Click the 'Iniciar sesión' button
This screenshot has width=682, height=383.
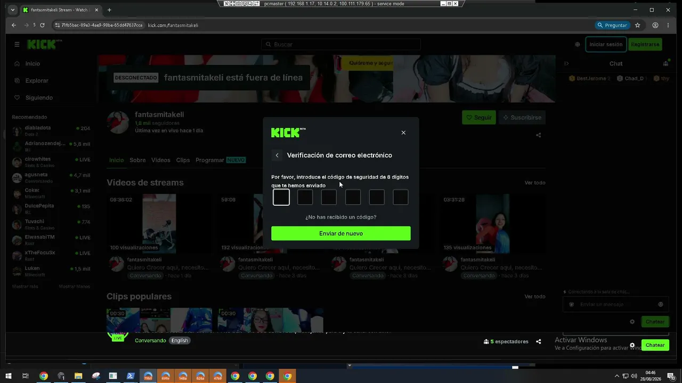click(606, 45)
